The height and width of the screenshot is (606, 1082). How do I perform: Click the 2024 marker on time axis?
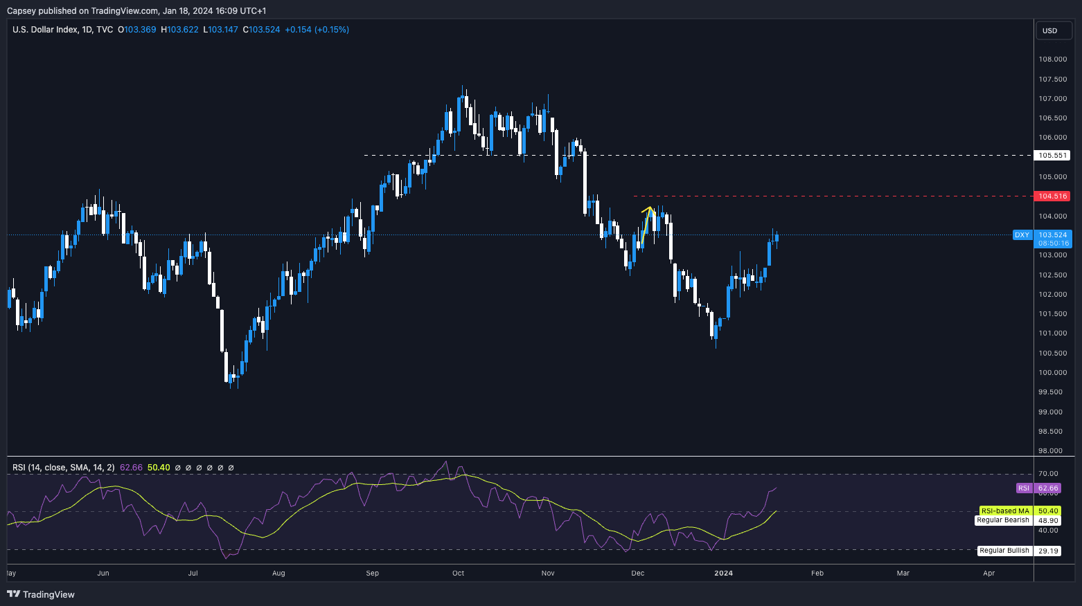723,573
